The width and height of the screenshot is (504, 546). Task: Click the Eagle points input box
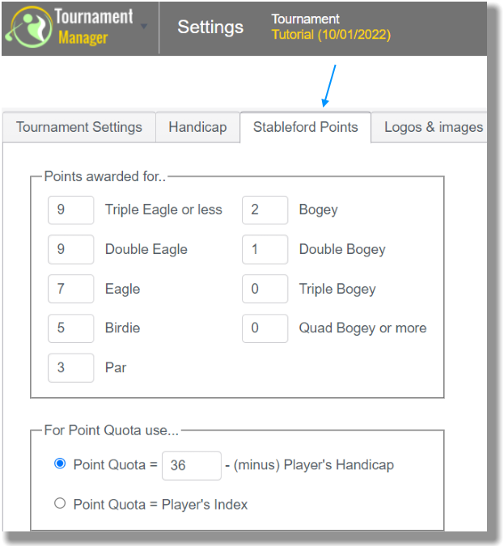[x=70, y=289]
